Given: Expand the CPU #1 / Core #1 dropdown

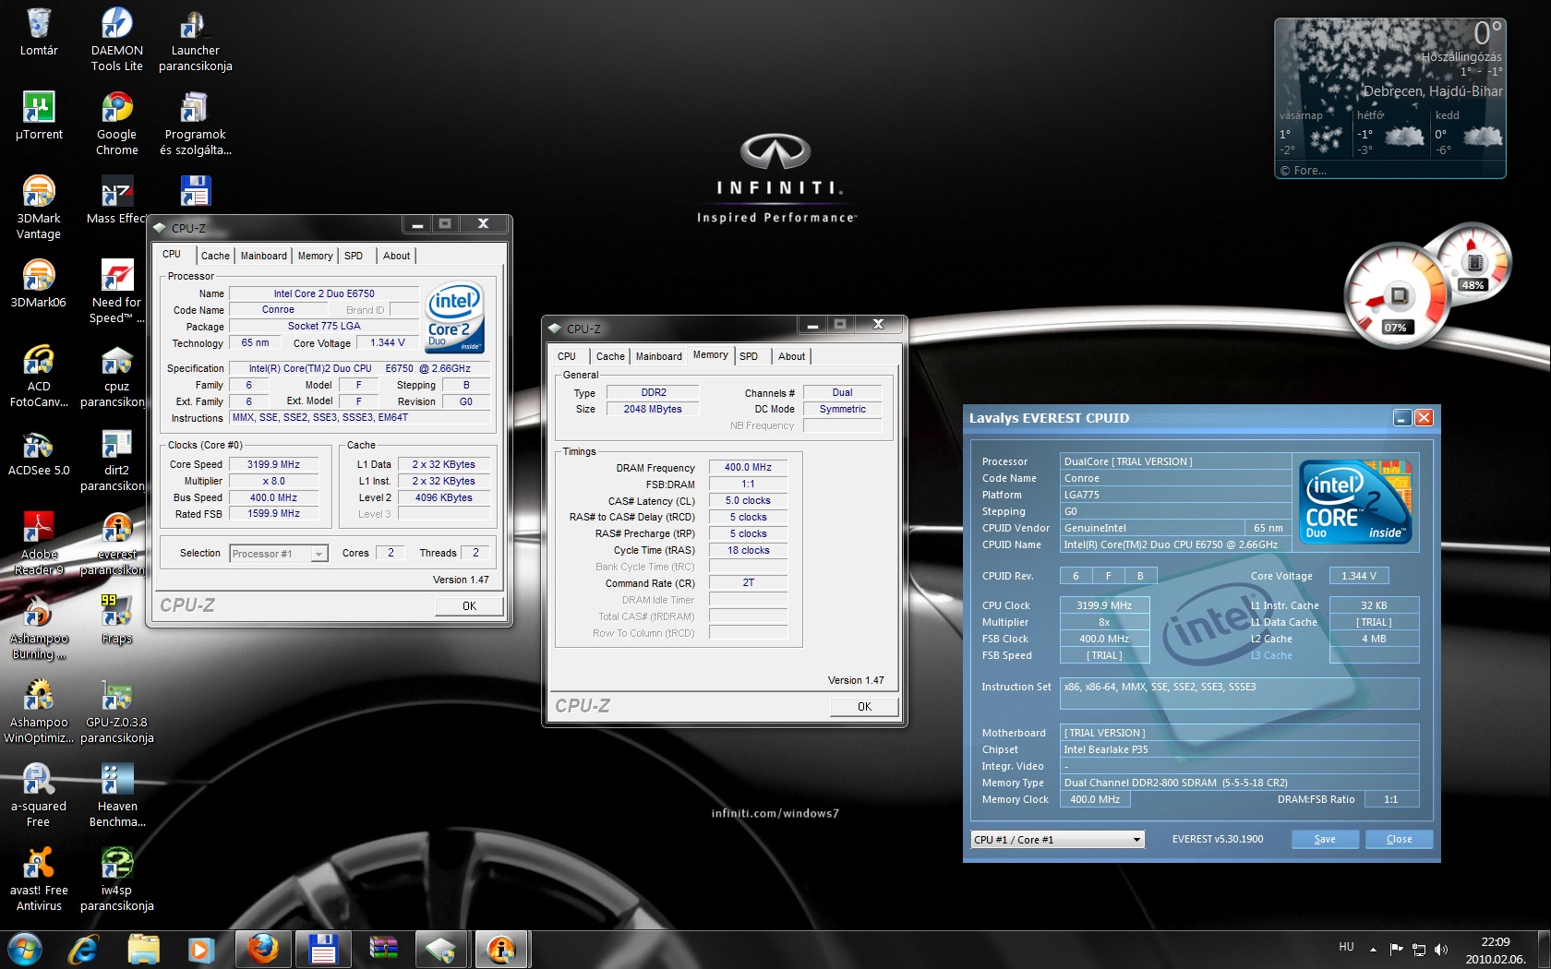Looking at the screenshot, I should point(1136,840).
